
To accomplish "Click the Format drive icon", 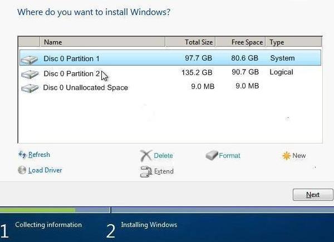I will click(212, 155).
